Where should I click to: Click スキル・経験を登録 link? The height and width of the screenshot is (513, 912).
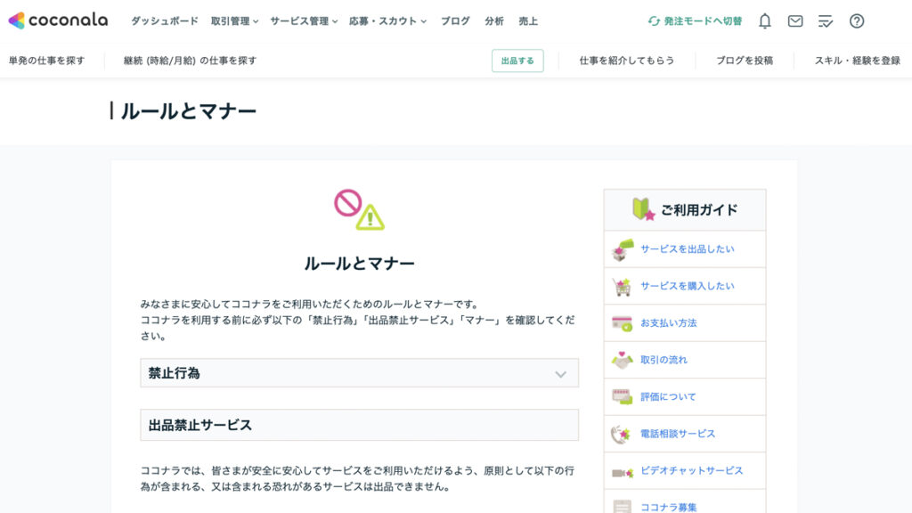point(858,61)
